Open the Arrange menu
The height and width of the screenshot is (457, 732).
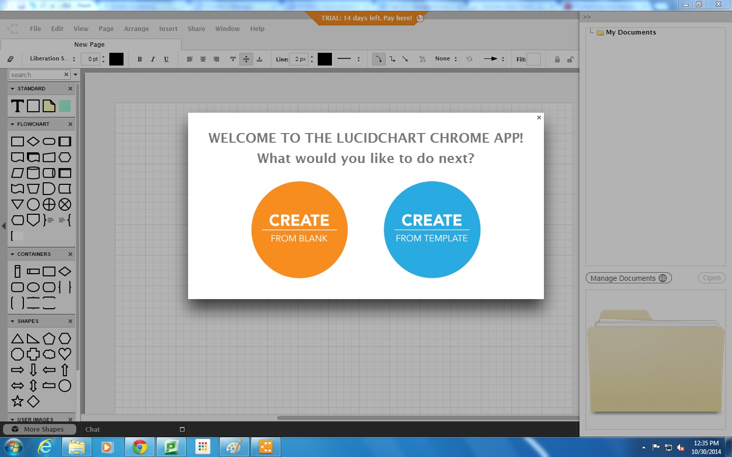click(137, 29)
